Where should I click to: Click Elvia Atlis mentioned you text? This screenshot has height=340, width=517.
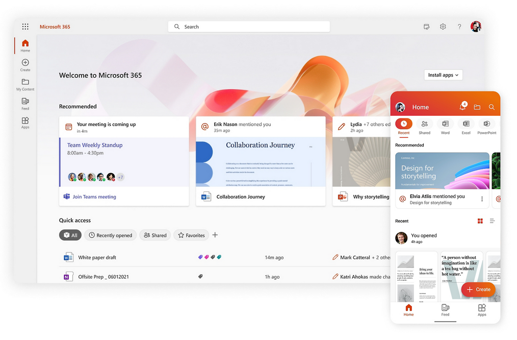tap(437, 196)
